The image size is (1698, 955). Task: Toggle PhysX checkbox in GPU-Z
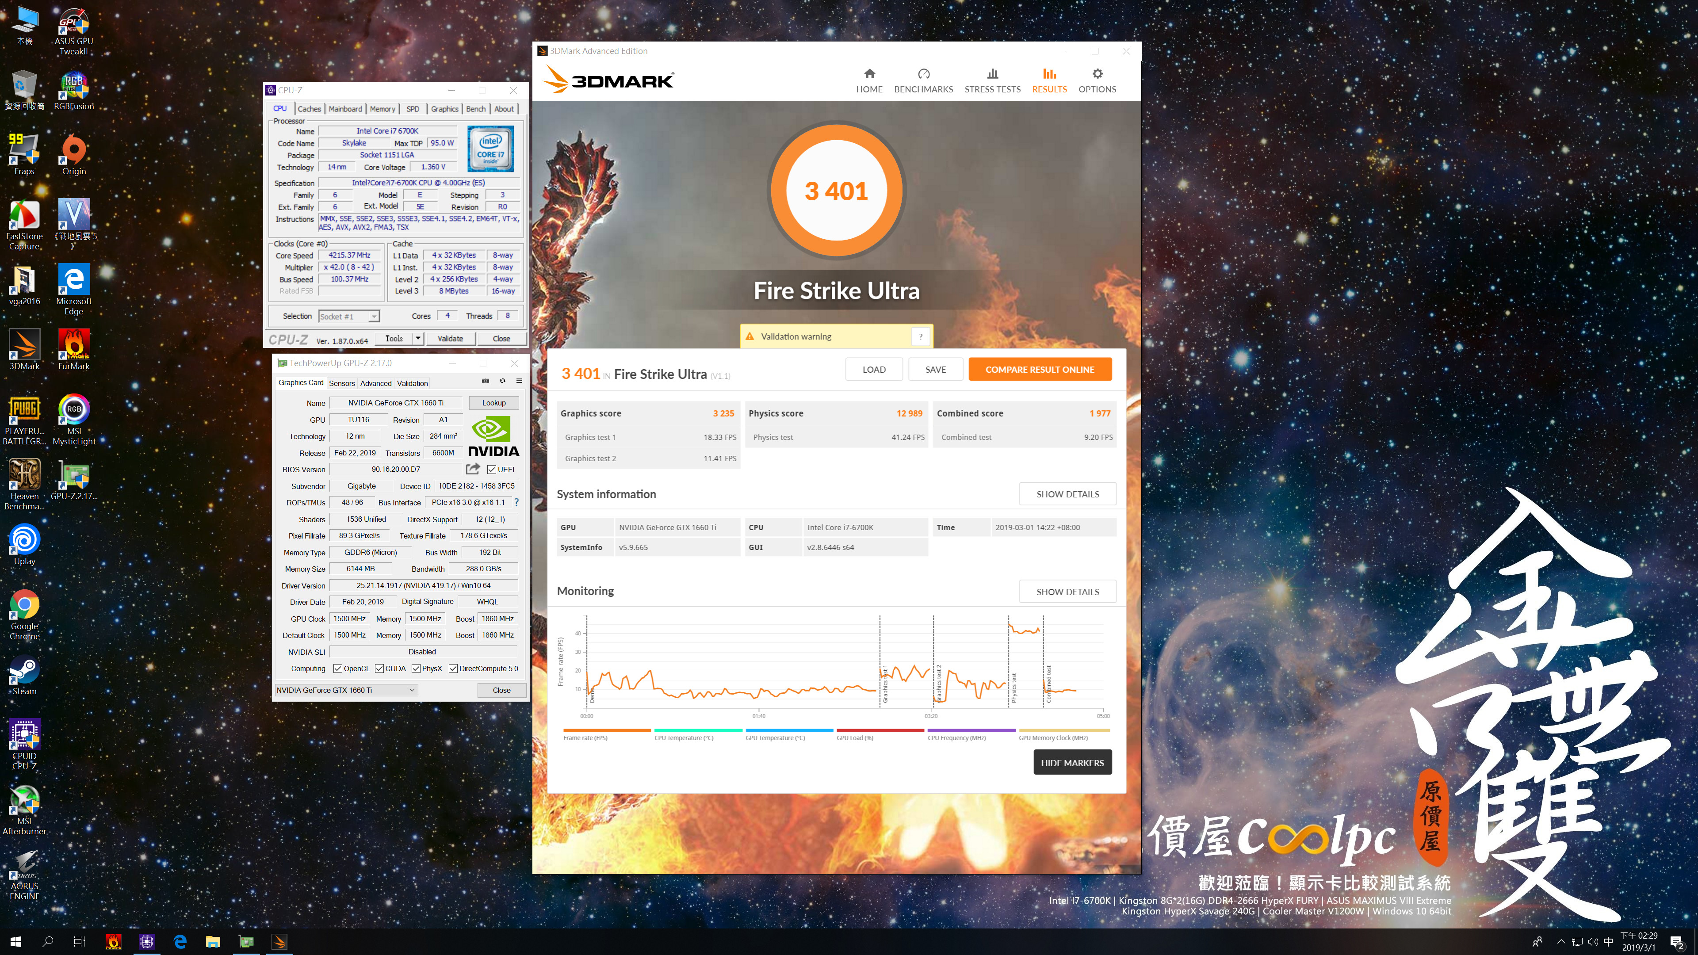[x=416, y=668]
